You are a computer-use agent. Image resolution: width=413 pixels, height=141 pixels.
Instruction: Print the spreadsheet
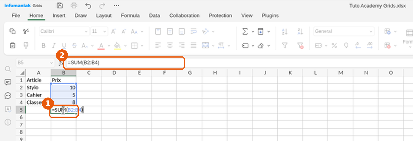74,5
